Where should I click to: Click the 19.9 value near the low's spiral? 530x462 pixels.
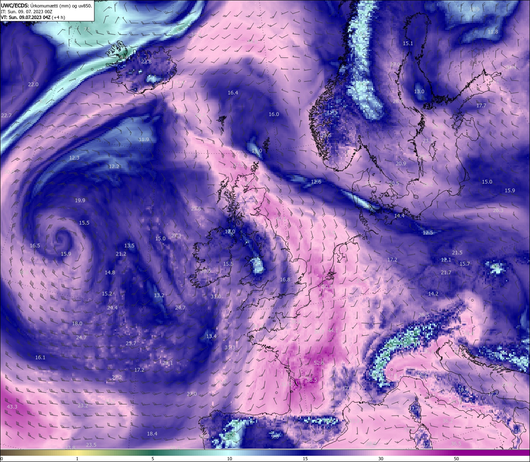coord(80,200)
